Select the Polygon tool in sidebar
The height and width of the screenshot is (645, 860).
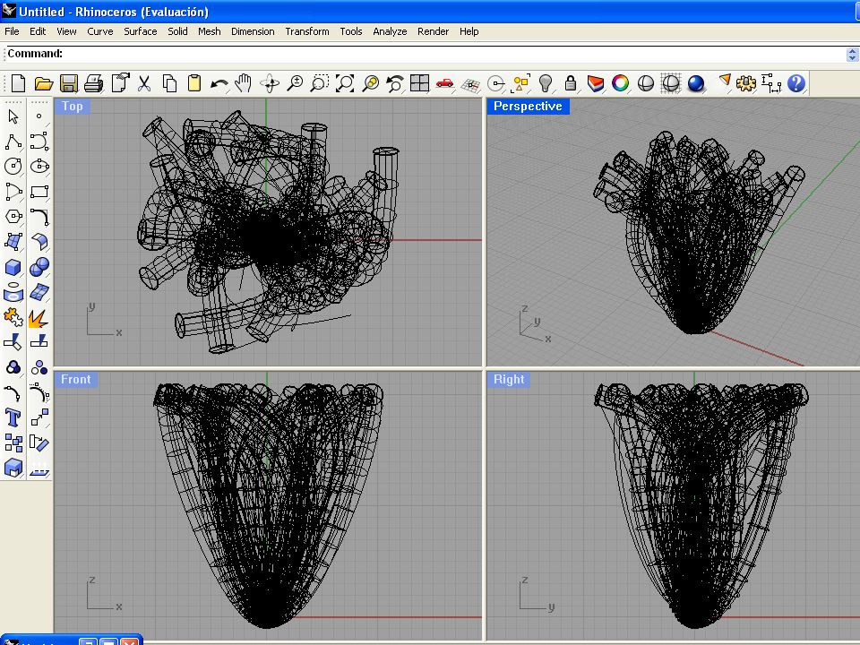[13, 217]
